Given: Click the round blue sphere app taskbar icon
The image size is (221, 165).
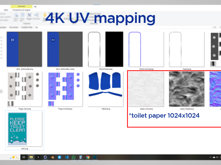Looking at the screenshot, I should pos(46,157).
